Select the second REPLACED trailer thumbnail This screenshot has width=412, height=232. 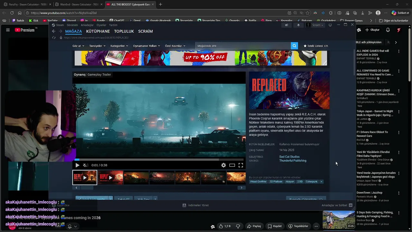coord(110,178)
